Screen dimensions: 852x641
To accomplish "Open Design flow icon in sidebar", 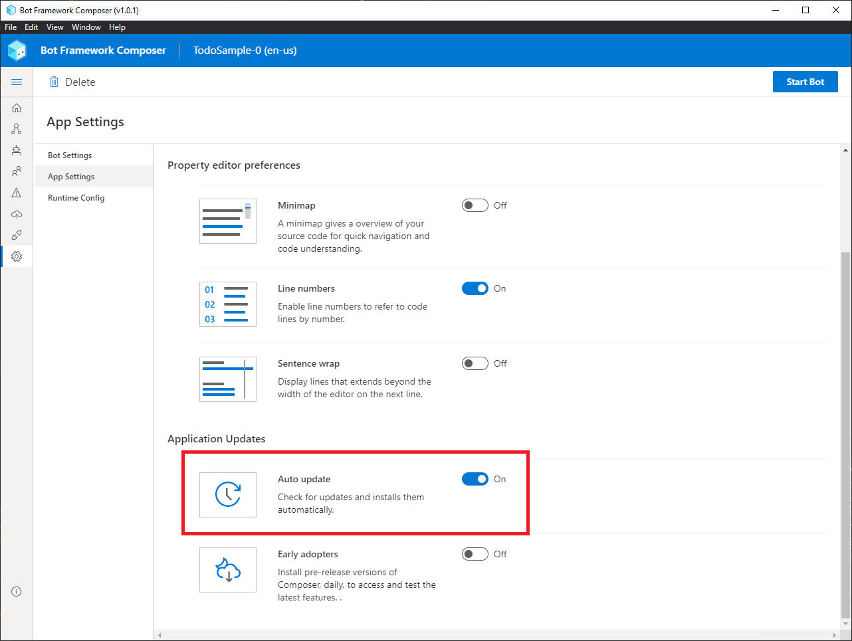I will tap(17, 129).
